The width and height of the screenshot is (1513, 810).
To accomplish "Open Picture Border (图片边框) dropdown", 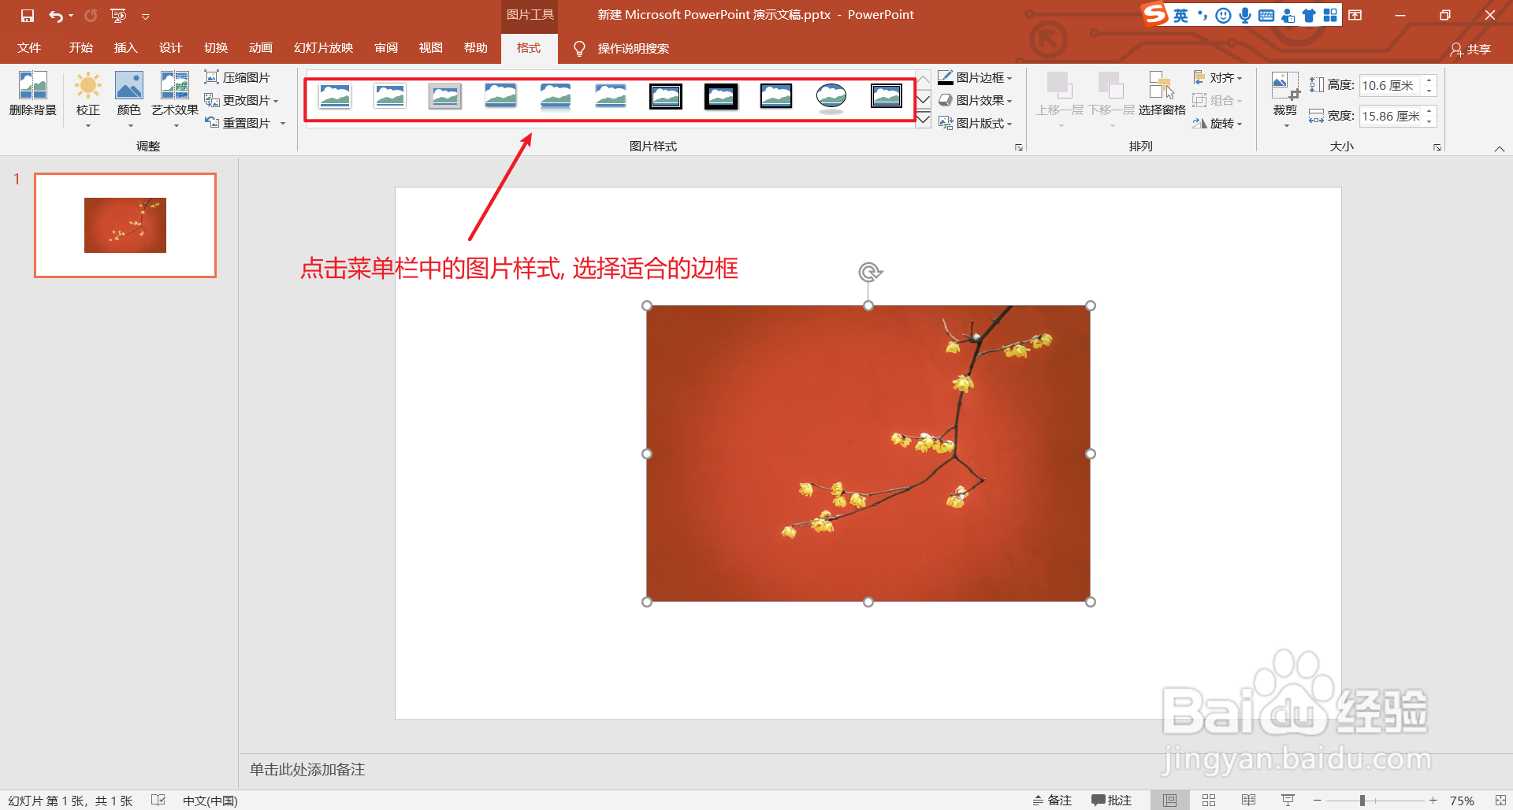I will (975, 77).
